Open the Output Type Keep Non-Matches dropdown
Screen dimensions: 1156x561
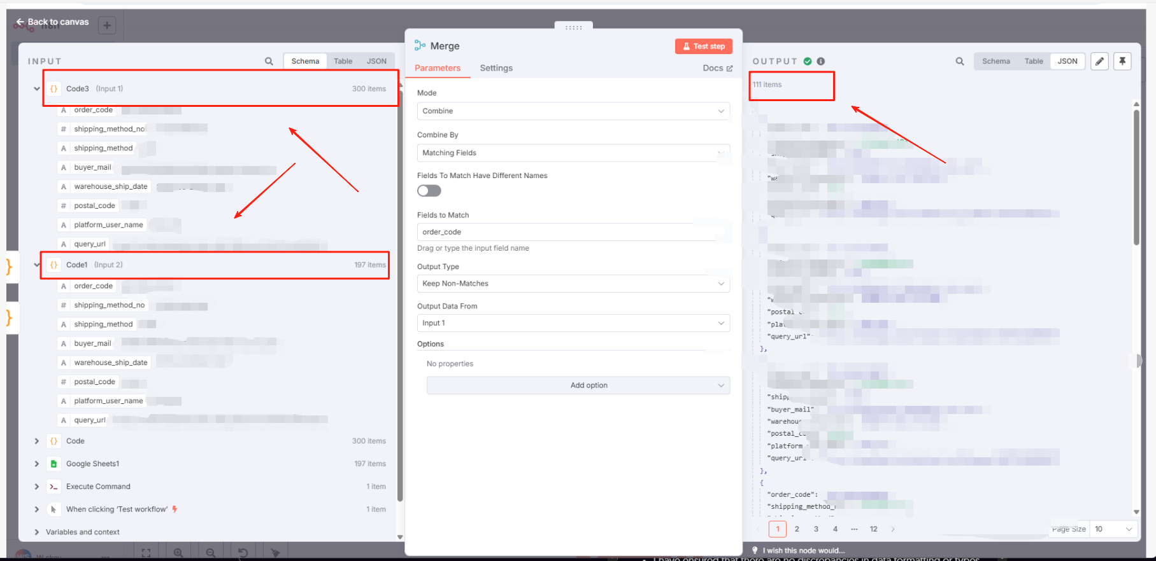[x=573, y=284]
